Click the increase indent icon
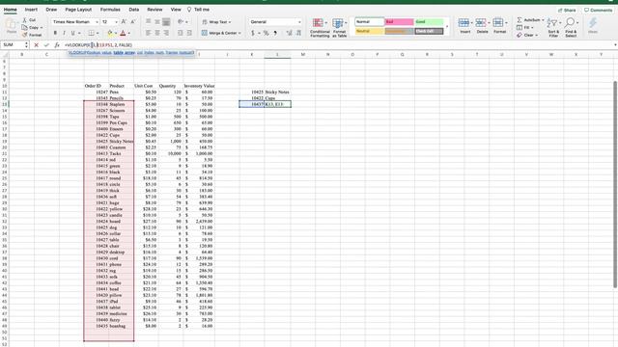Viewport: 618px width, 347px height. (189, 33)
